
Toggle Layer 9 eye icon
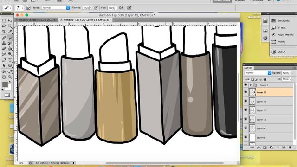tap(245, 128)
